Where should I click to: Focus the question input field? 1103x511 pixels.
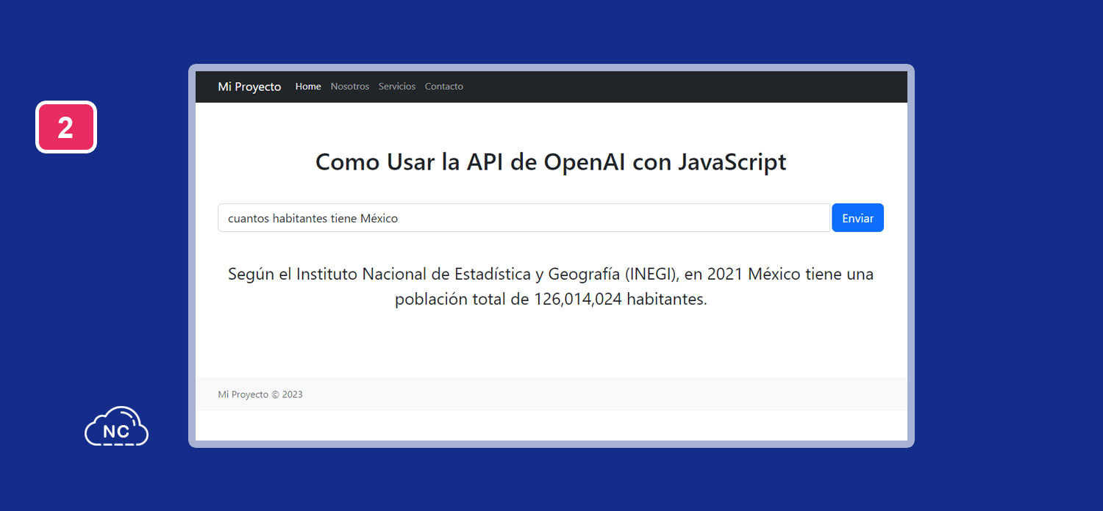[524, 218]
